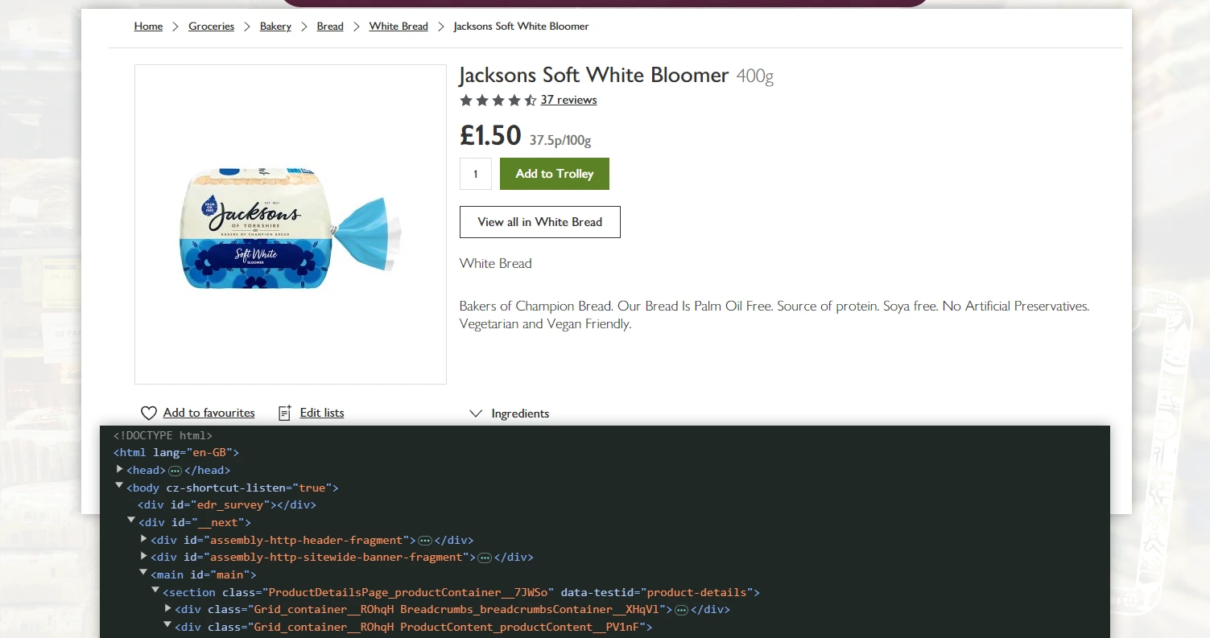Open the Jacksons bread product image
Viewport: 1210px width, 638px height.
[290, 224]
